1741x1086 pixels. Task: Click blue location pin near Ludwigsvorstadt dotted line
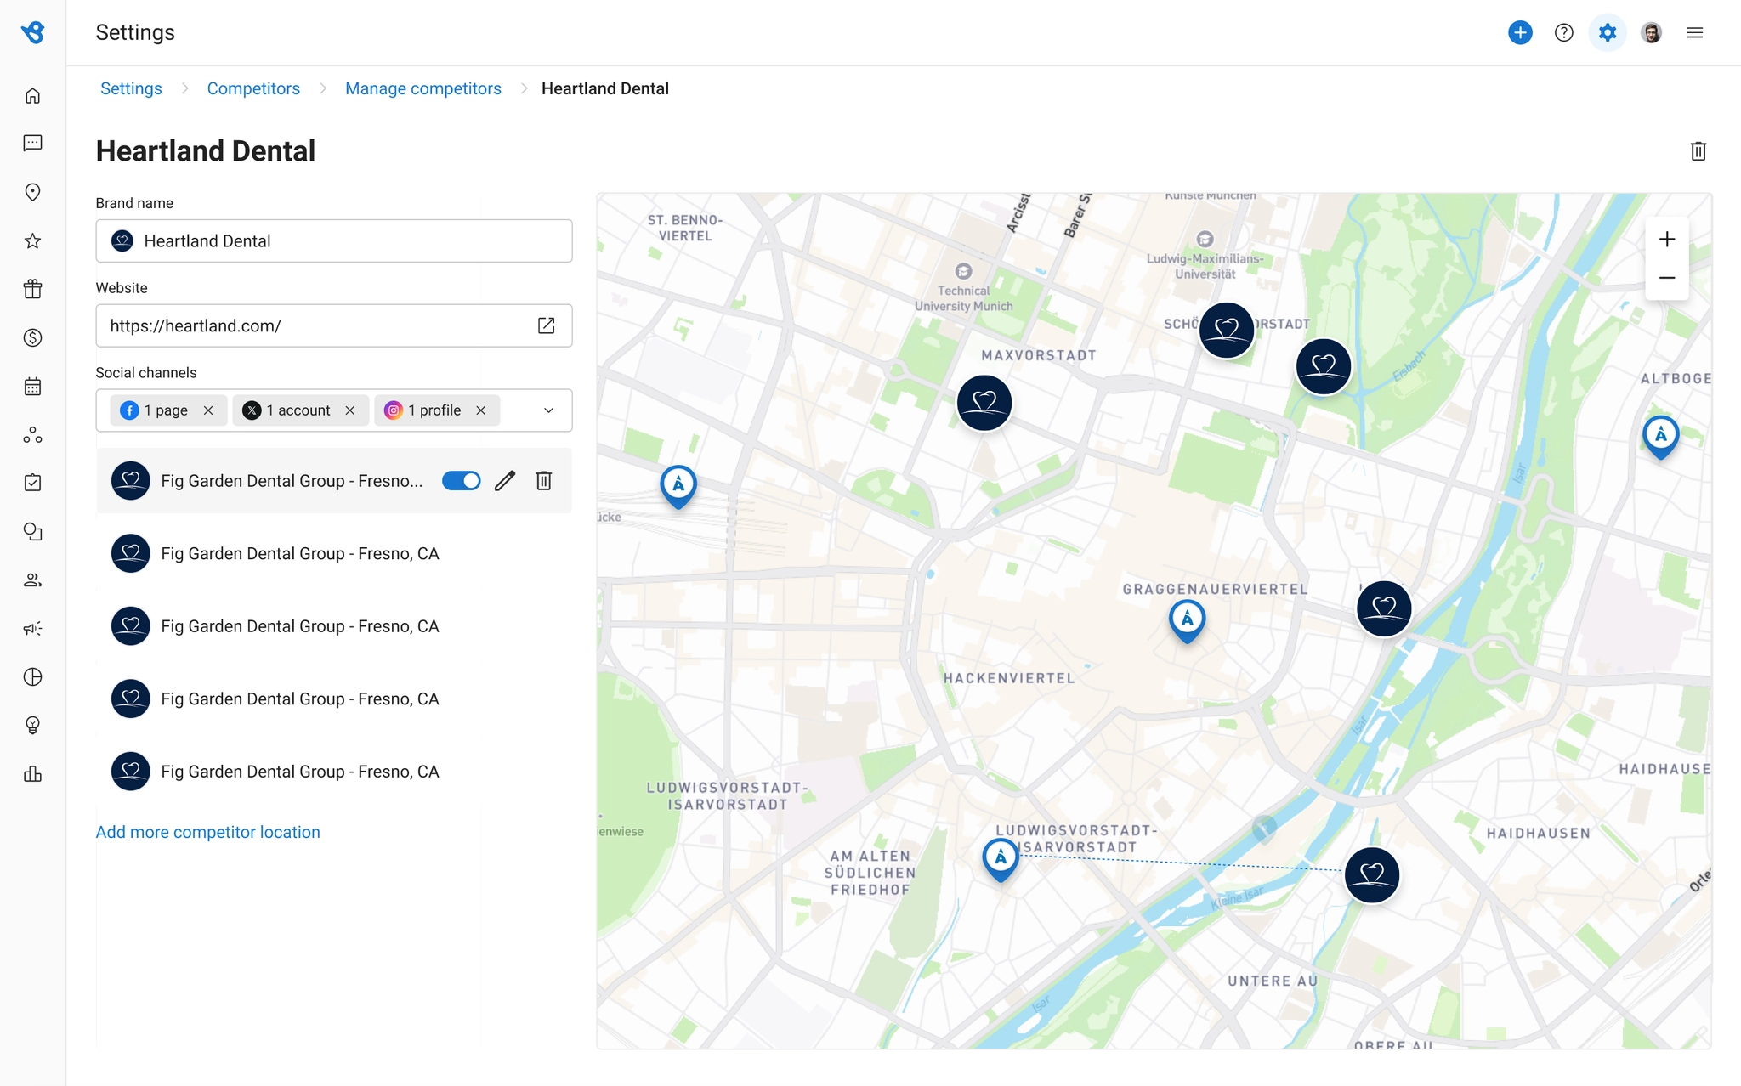(x=1001, y=859)
